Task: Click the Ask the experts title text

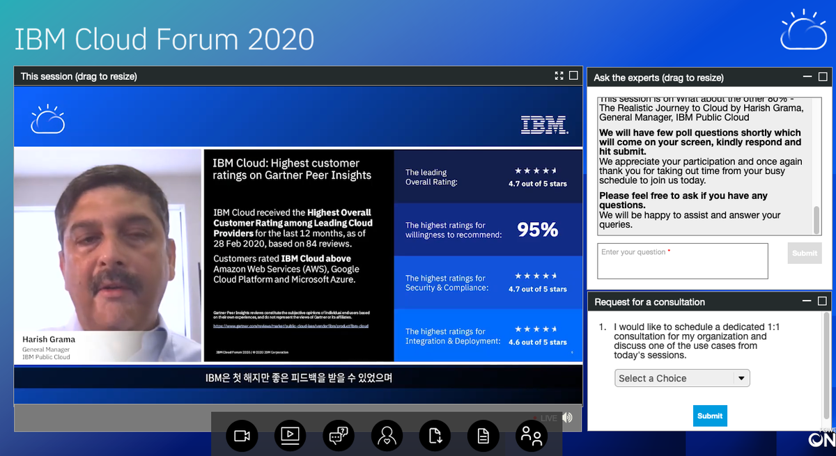Action: tap(658, 77)
